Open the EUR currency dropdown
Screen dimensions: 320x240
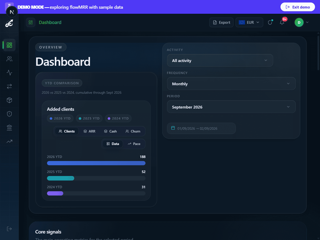[249, 22]
